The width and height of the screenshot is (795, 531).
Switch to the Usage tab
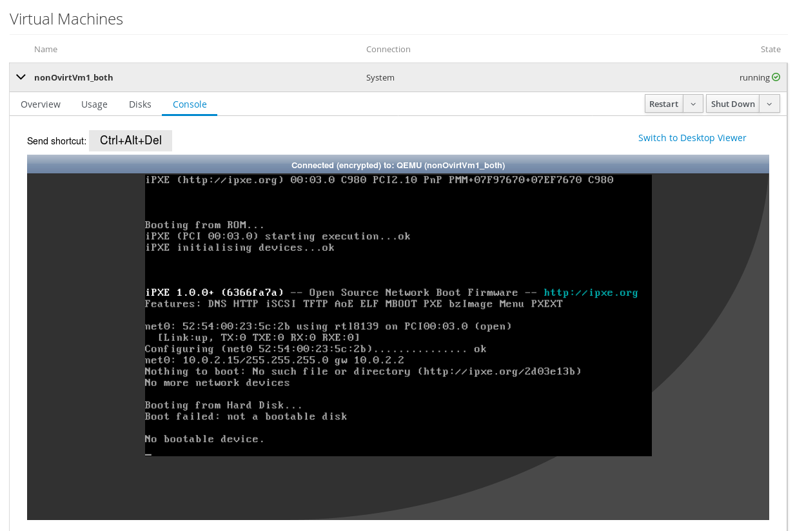pos(94,104)
